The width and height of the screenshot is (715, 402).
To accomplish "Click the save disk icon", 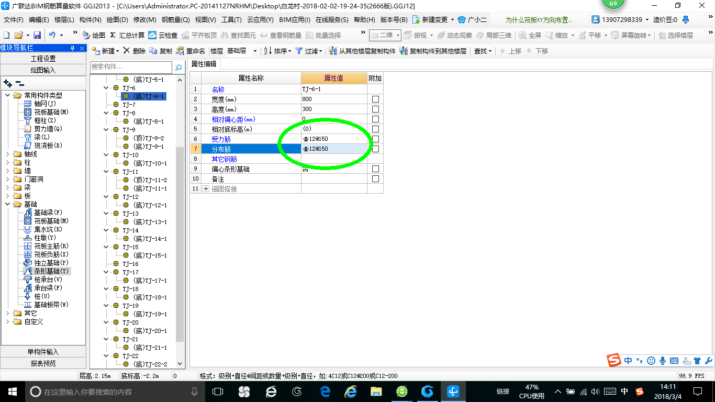I will pos(37,35).
